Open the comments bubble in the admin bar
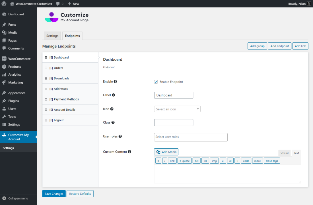The width and height of the screenshot is (313, 205). 59,4
